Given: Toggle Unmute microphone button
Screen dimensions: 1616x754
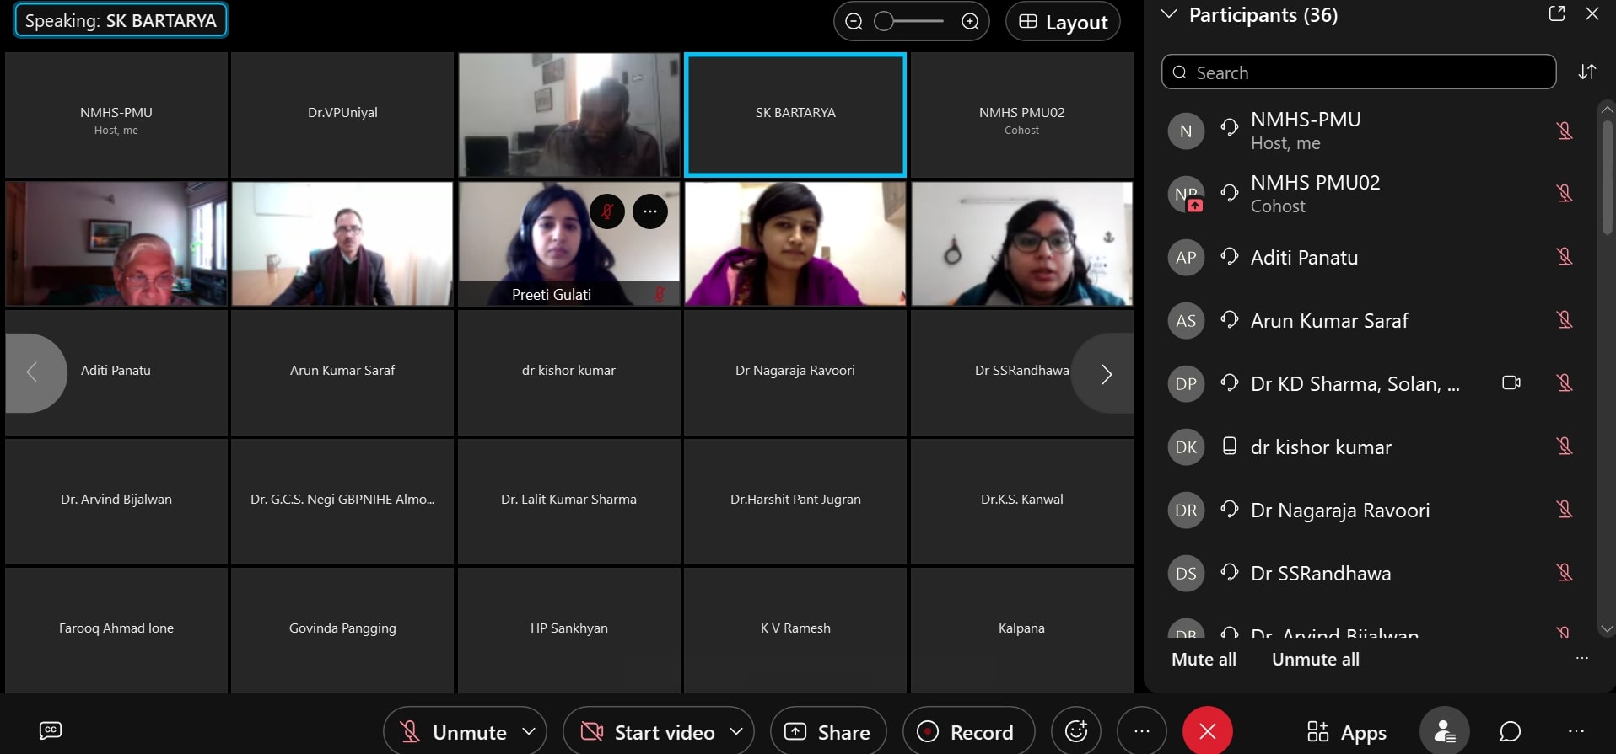Looking at the screenshot, I should click(454, 732).
